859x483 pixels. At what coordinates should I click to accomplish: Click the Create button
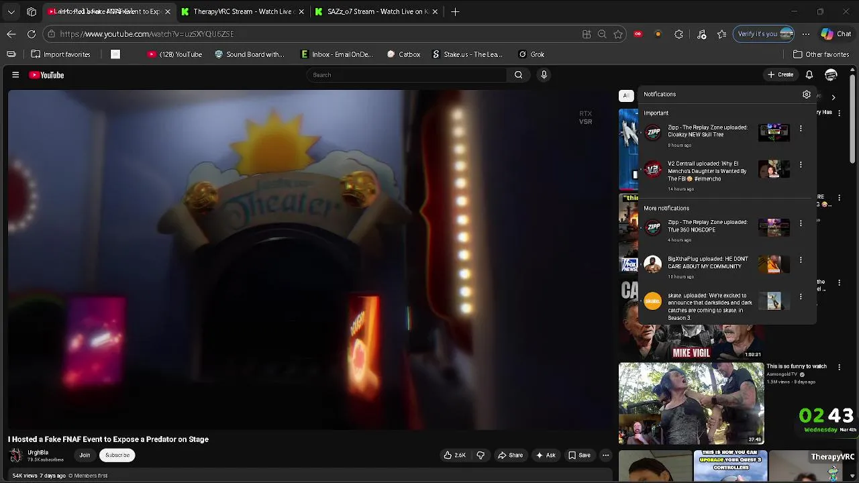(x=780, y=75)
